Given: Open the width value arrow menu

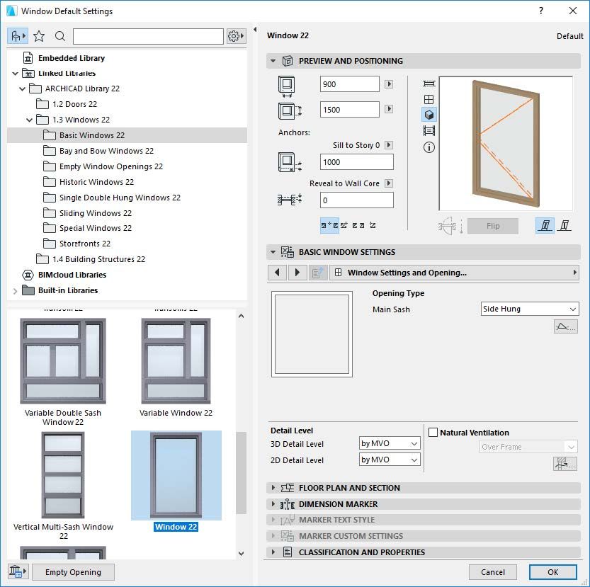Looking at the screenshot, I should click(389, 84).
